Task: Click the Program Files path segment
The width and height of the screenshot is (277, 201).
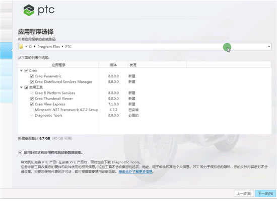Action: pyautogui.click(x=48, y=47)
